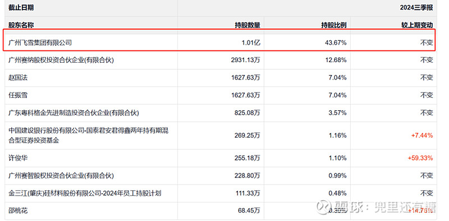Select shareholder 任振雪
This screenshot has height=221, width=449.
point(18,95)
